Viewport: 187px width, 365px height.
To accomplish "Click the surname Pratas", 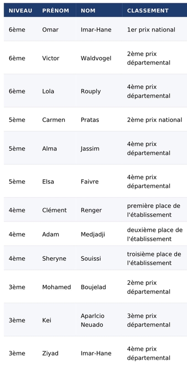I will (x=90, y=120).
